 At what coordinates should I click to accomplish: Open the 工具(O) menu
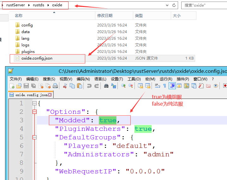(x=134, y=79)
